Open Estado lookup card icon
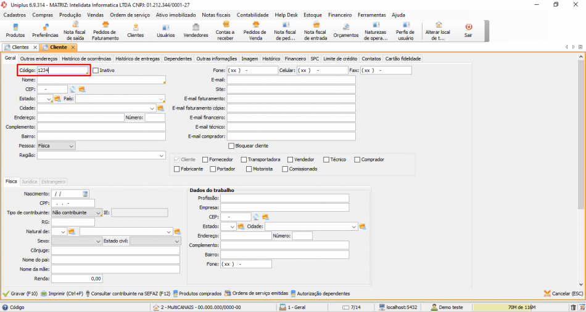 pyautogui.click(x=57, y=98)
